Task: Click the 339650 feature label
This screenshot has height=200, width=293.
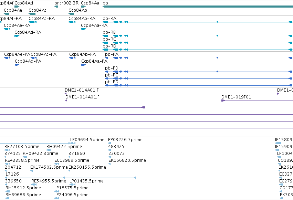Action: coord(13,181)
